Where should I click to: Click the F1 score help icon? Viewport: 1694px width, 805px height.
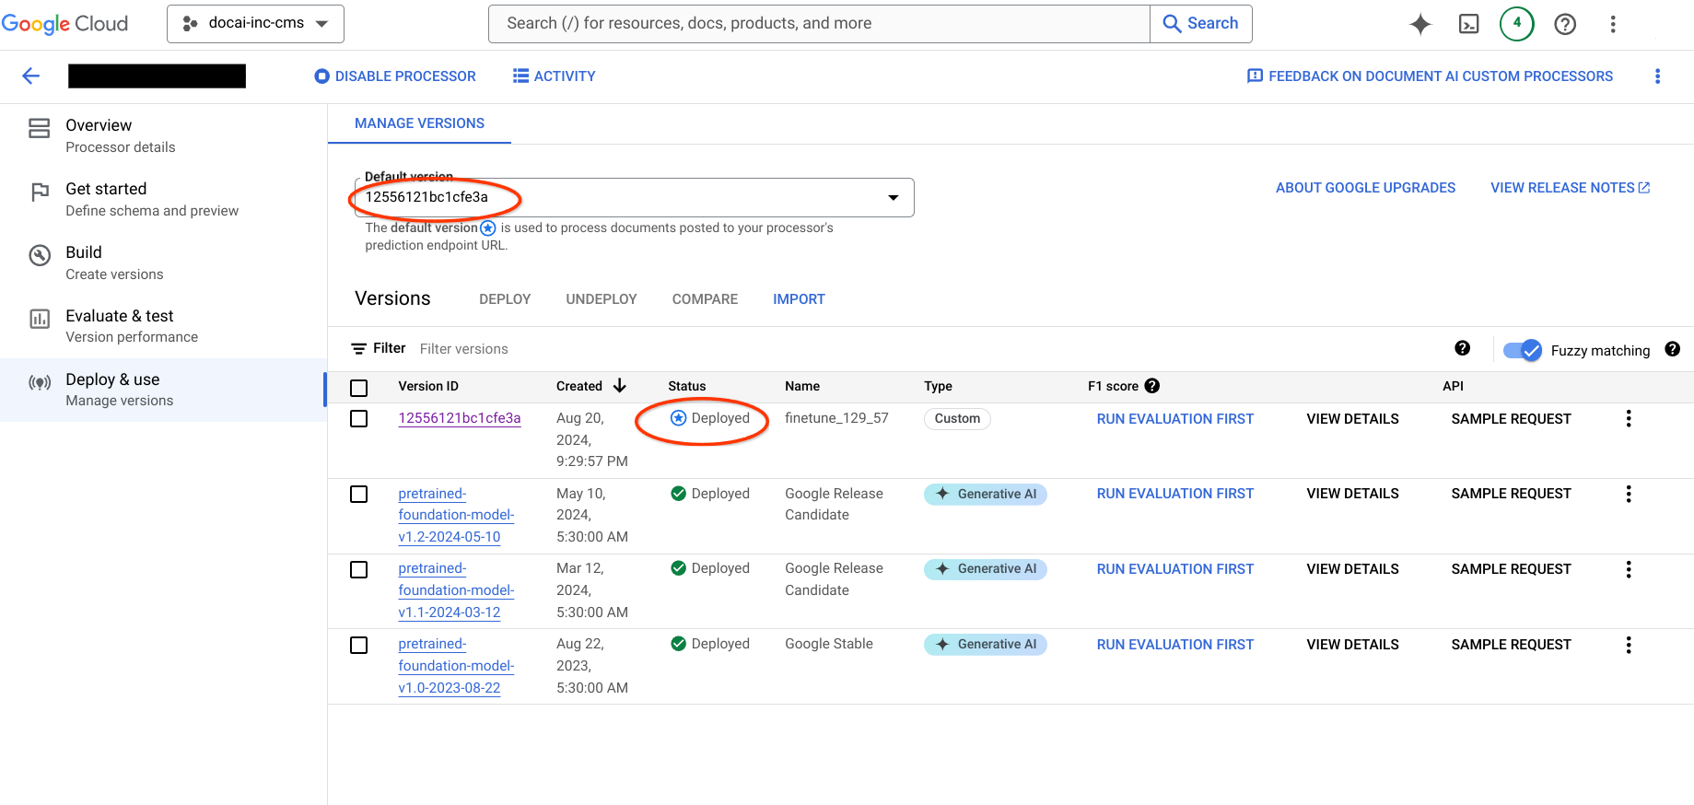(x=1151, y=386)
